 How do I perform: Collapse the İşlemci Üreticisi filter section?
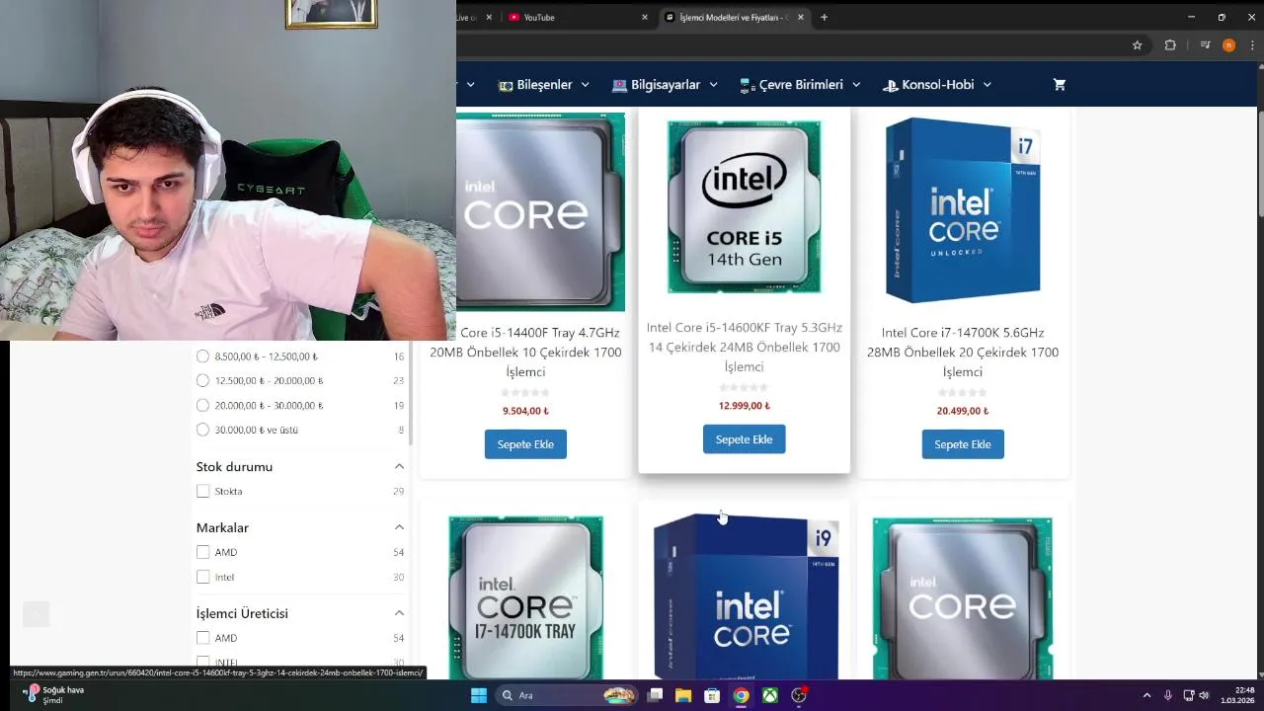[x=399, y=613]
